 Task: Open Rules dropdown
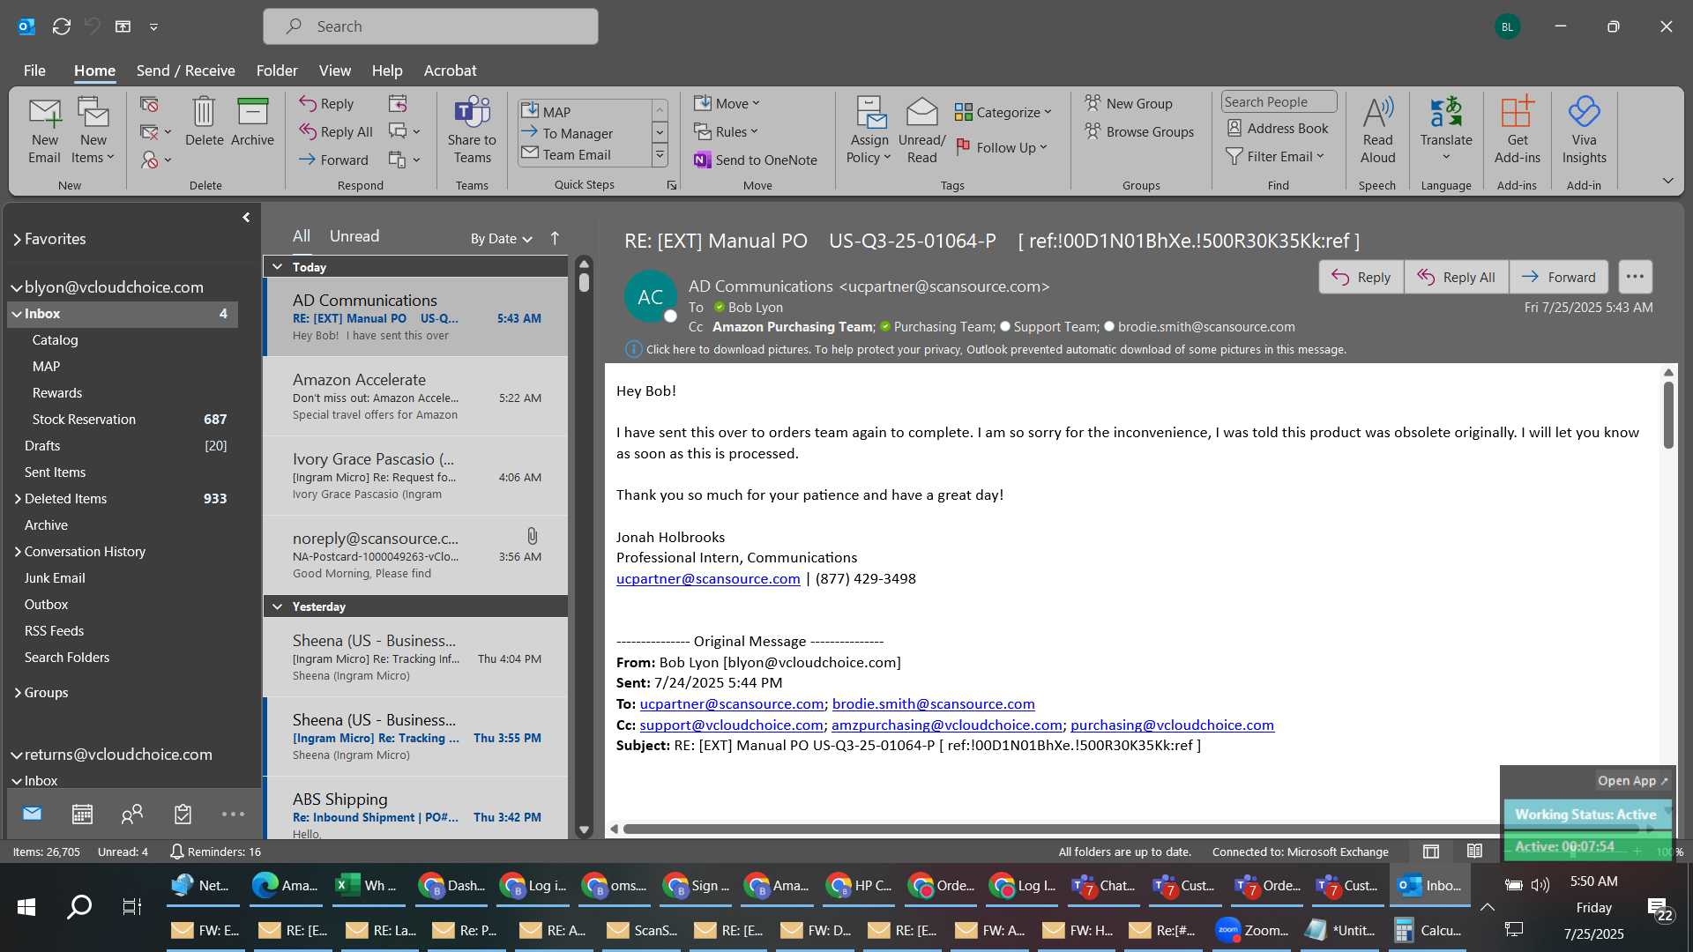coord(726,132)
